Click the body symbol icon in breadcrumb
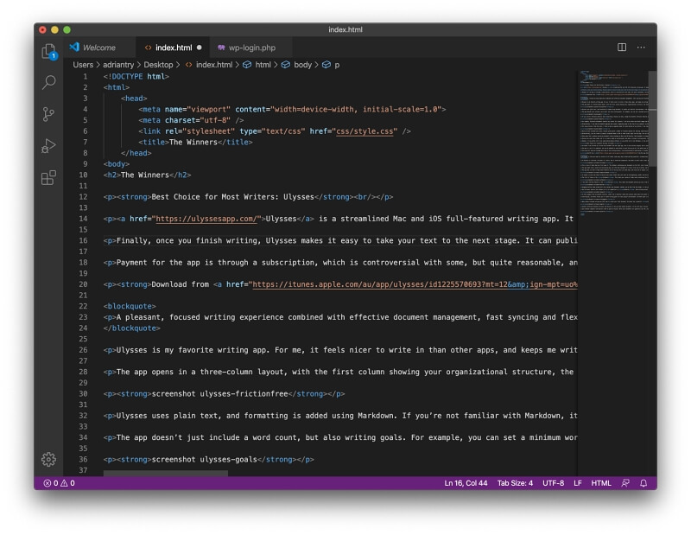The height and width of the screenshot is (535, 691). [286, 65]
